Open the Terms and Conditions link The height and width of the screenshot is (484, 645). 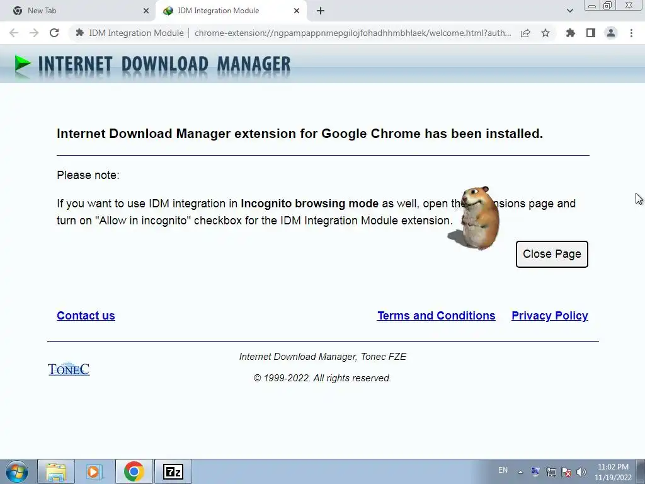click(x=436, y=316)
